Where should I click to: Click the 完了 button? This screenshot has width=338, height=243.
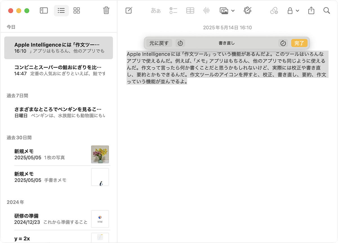point(299,43)
